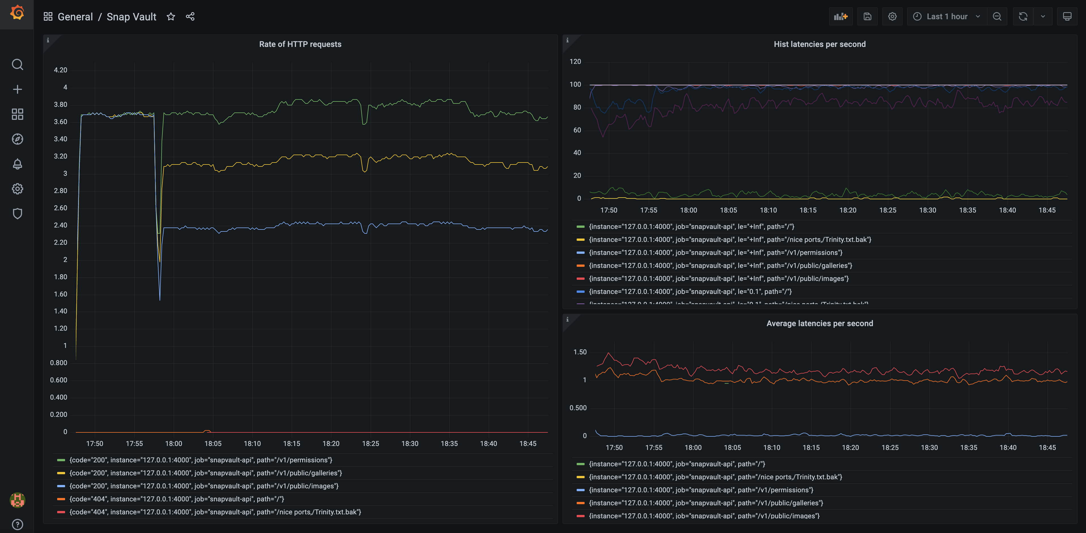Open the Alerting bell icon
The image size is (1086, 533).
[x=17, y=164]
